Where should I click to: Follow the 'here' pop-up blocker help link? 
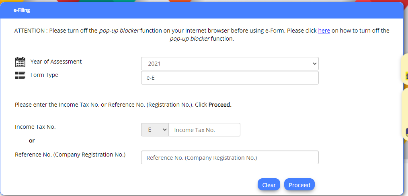324,31
